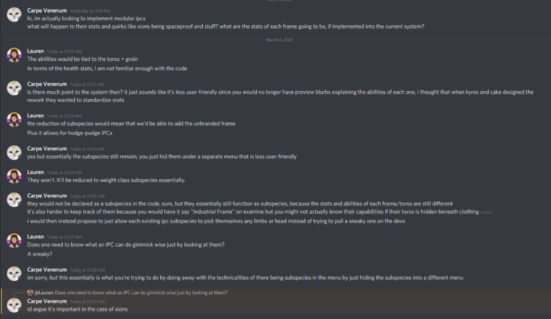This screenshot has width=551, height=319.
Task: Click the skull avatar next to the 12:01 AM message
Action: (14, 88)
